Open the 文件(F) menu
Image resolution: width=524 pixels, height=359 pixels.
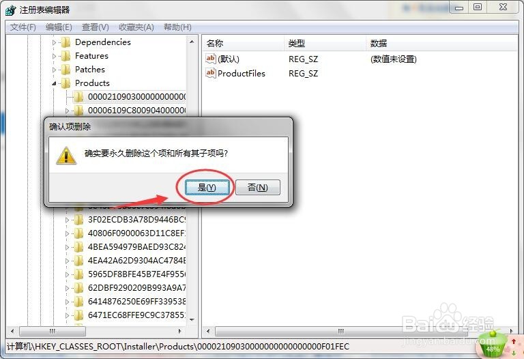(23, 27)
